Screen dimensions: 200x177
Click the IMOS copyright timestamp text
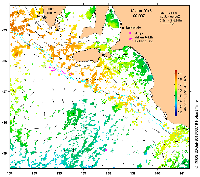click(196, 135)
